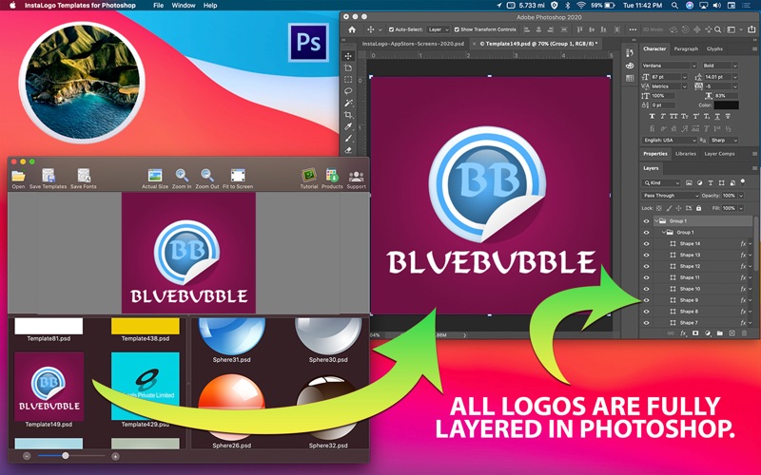This screenshot has height=475, width=761.
Task: Click the new group folder icon in Layers footer
Action: click(720, 333)
